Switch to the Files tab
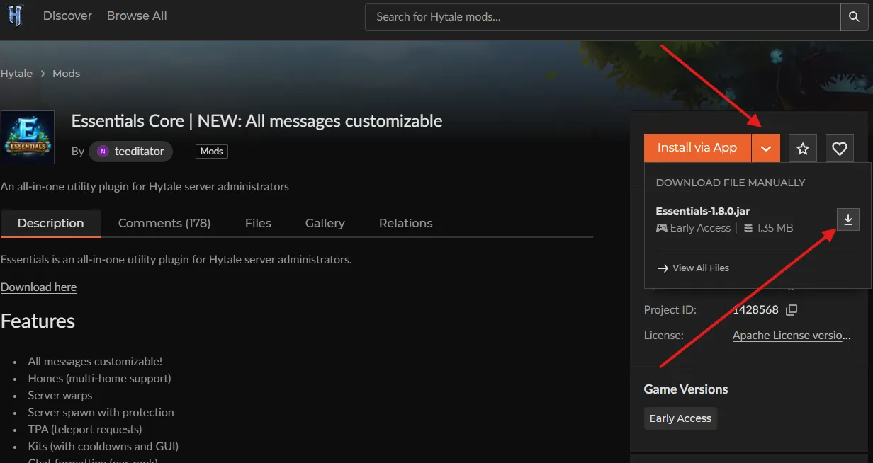 [x=258, y=223]
